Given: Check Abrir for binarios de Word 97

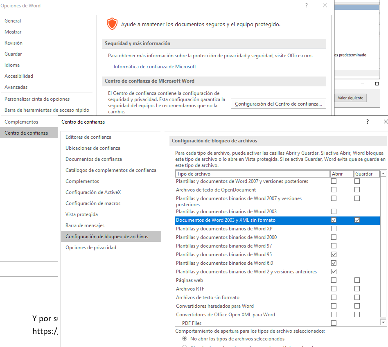Looking at the screenshot, I should point(334,246).
